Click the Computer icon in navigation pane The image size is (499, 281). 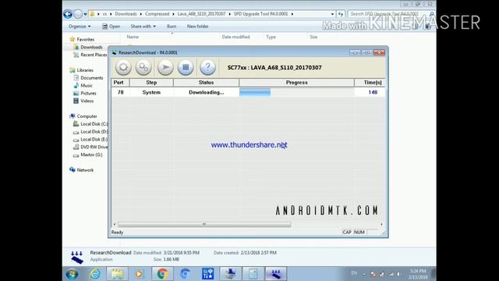point(73,116)
